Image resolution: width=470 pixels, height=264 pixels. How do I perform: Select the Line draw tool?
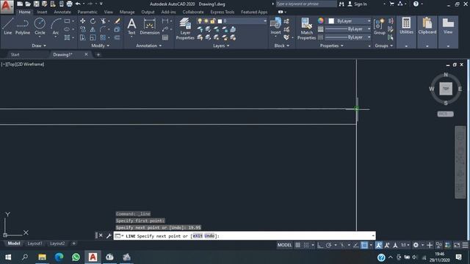(8, 26)
